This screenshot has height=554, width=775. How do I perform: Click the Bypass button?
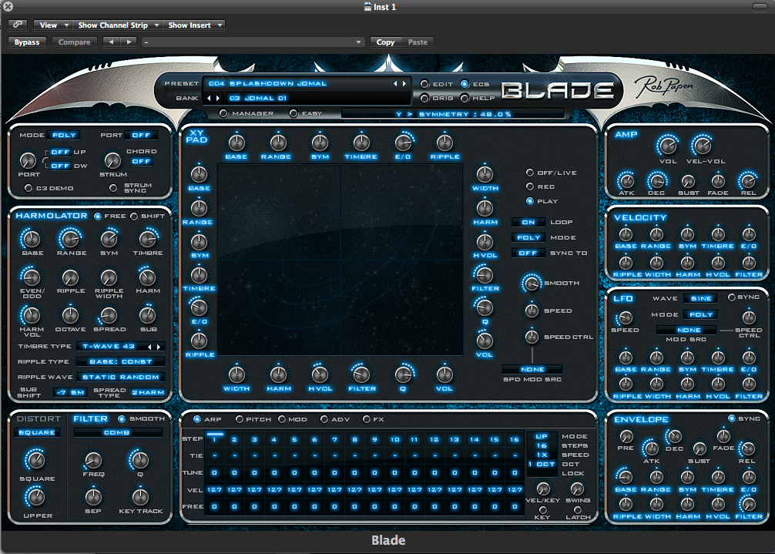coord(27,42)
